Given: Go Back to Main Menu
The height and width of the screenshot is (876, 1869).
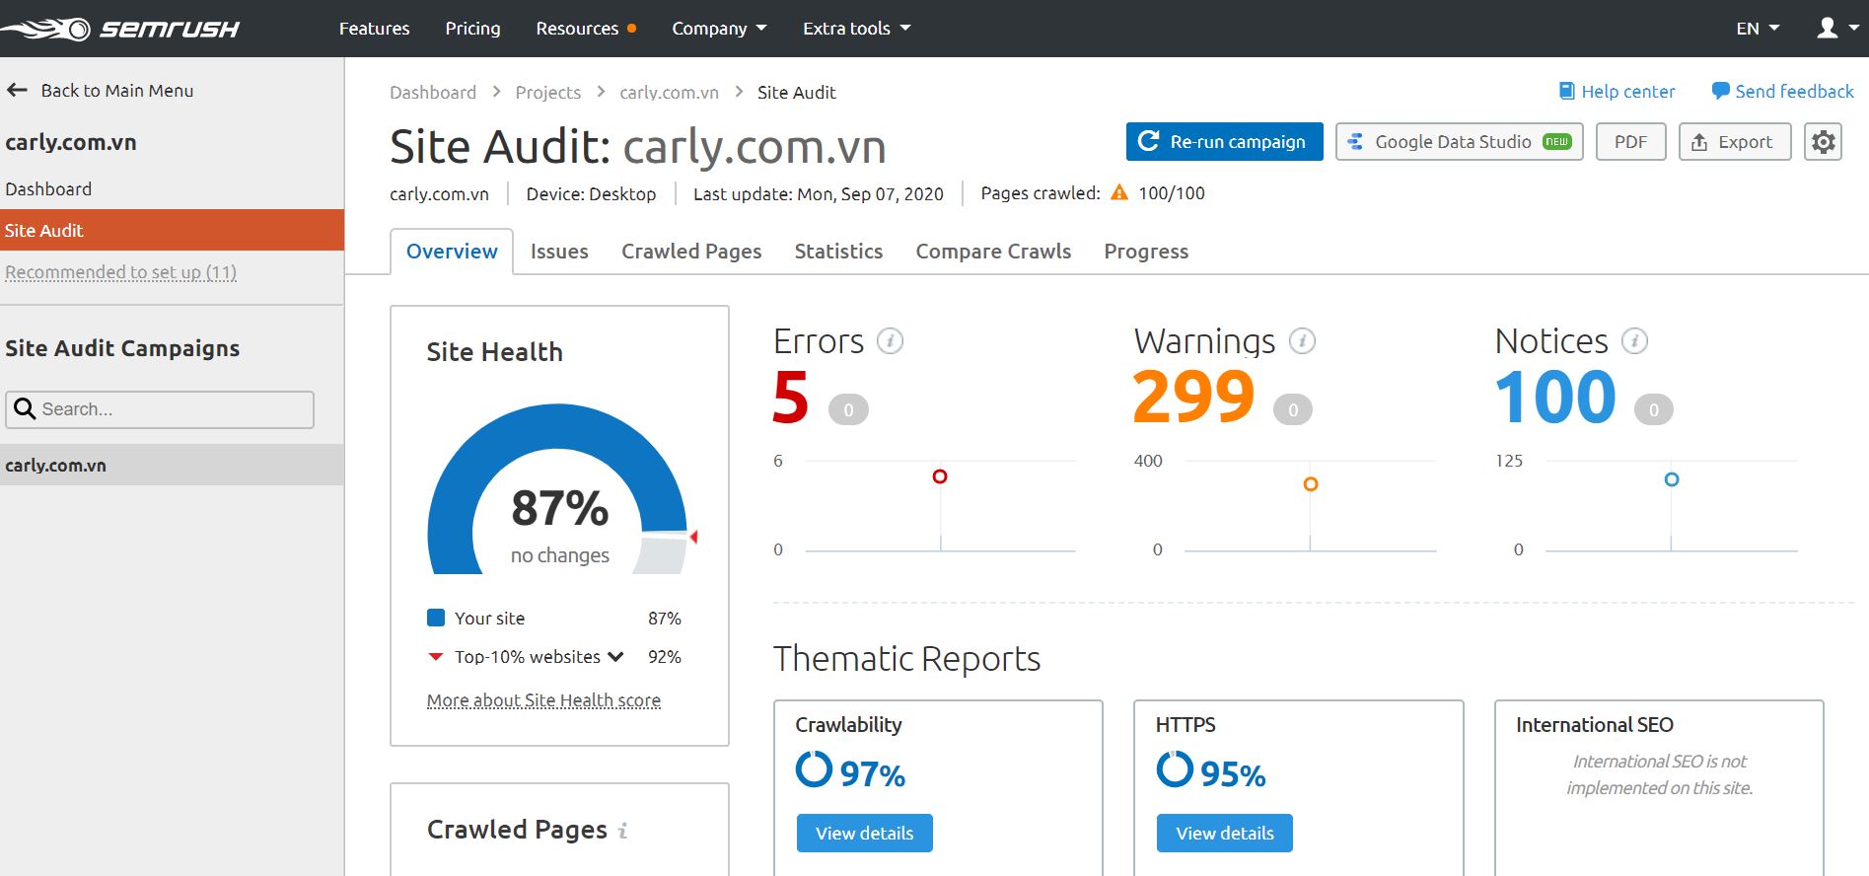Looking at the screenshot, I should point(100,90).
